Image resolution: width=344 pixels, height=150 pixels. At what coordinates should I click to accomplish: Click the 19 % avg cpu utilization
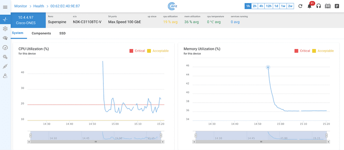coord(170,22)
